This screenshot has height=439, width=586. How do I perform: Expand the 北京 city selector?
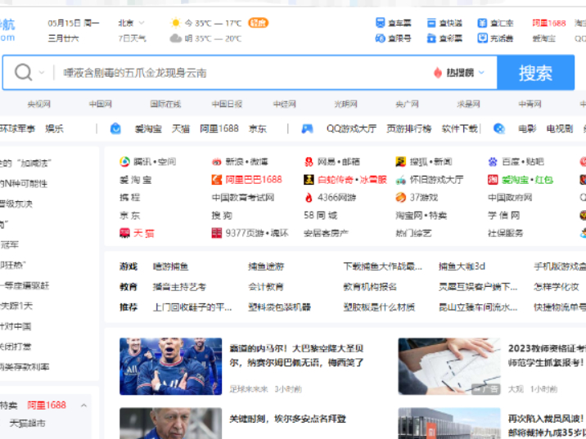(131, 23)
